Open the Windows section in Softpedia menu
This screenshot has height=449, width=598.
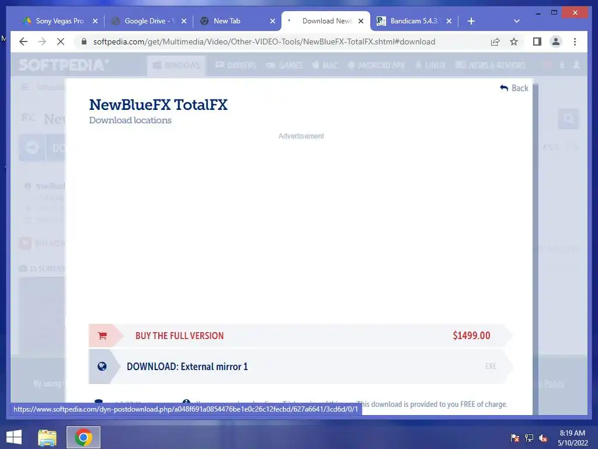point(176,65)
